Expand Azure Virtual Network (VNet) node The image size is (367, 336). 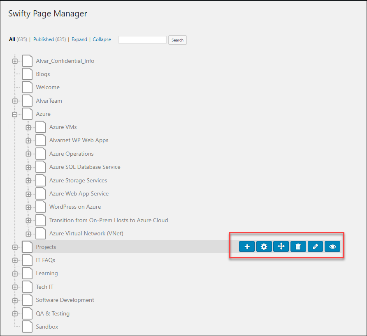28,234
